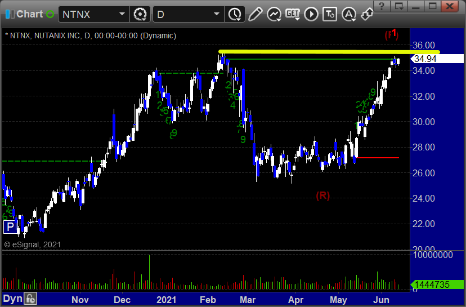This screenshot has width=466, height=307.
Task: Select the pencil drawing tool
Action: point(255,14)
